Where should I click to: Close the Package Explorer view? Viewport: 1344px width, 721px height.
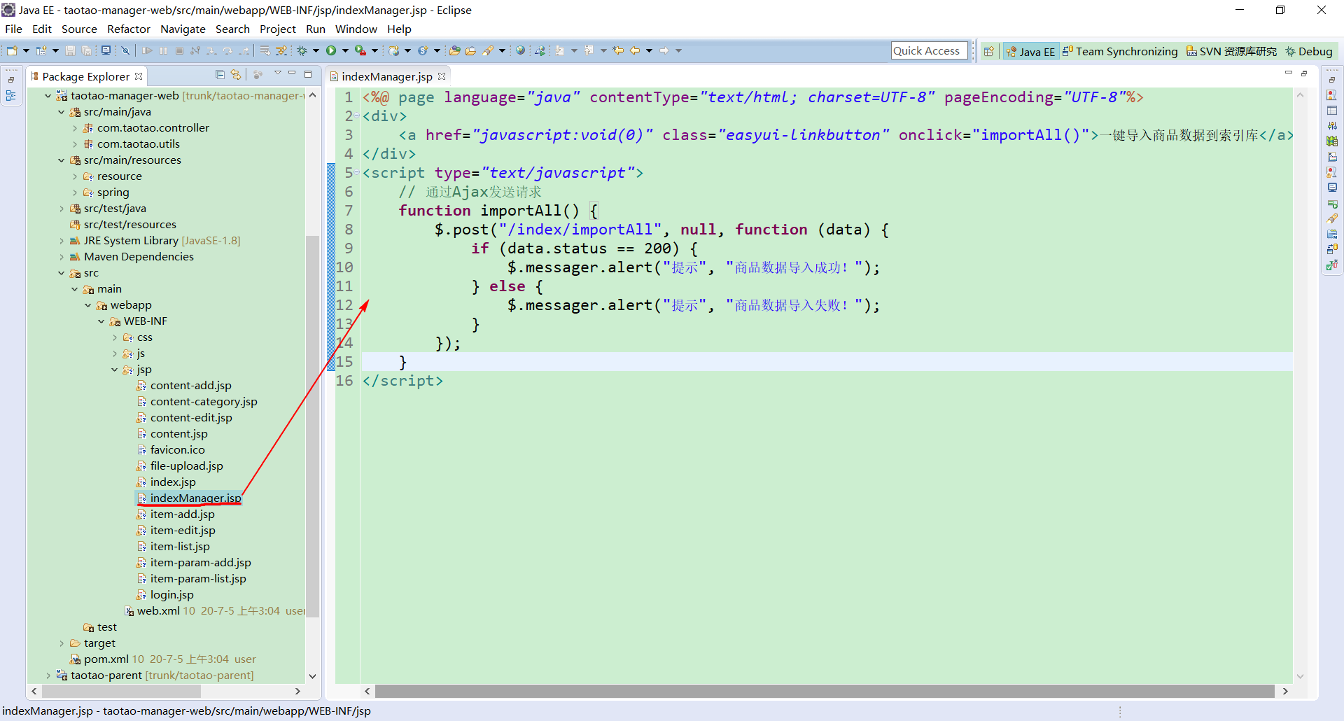point(139,76)
